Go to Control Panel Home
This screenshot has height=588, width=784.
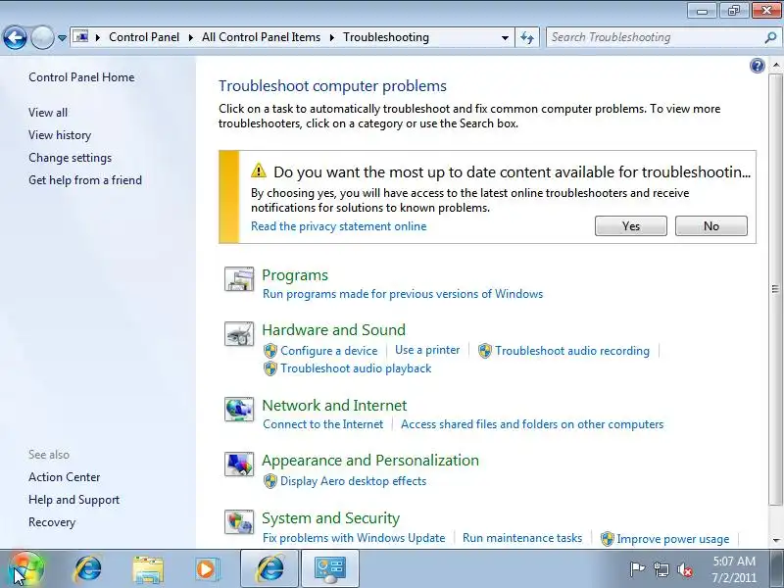[81, 77]
